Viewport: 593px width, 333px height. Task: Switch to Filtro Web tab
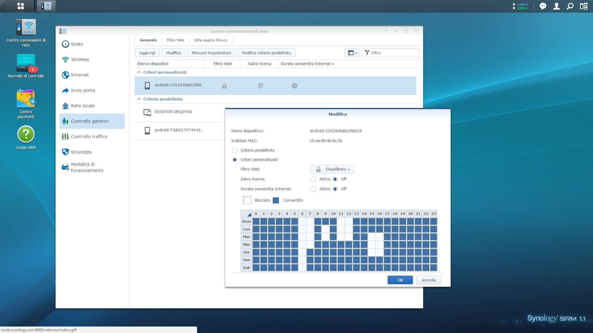(175, 40)
